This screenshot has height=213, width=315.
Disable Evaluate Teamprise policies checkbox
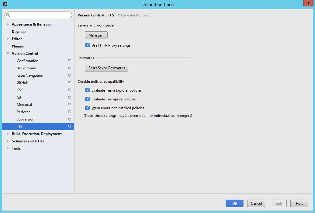[x=87, y=99]
